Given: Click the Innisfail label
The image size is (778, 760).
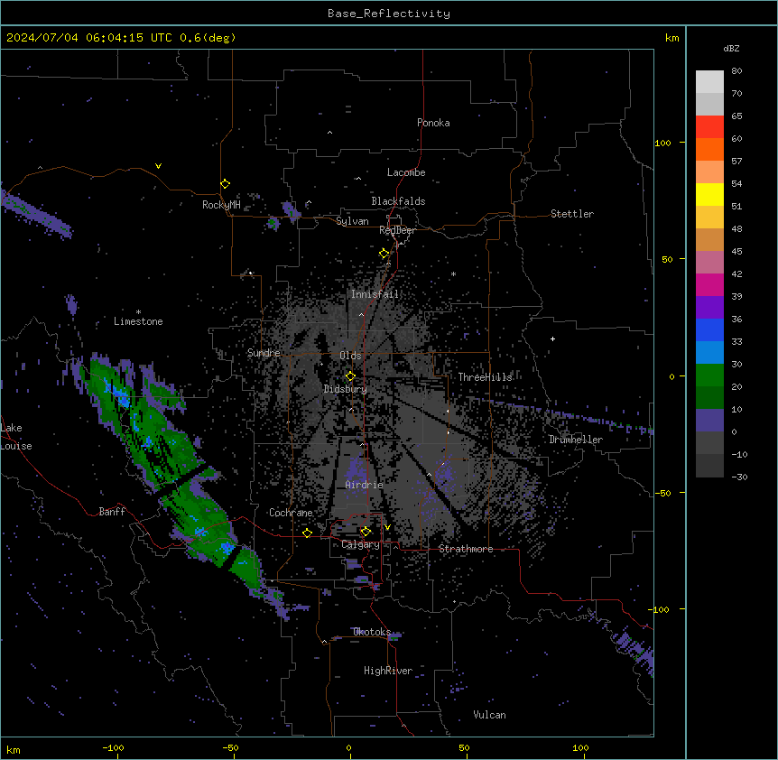Looking at the screenshot, I should tap(375, 294).
